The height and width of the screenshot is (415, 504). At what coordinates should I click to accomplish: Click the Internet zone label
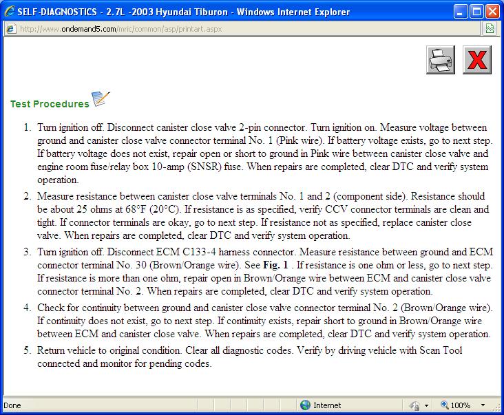(x=327, y=405)
